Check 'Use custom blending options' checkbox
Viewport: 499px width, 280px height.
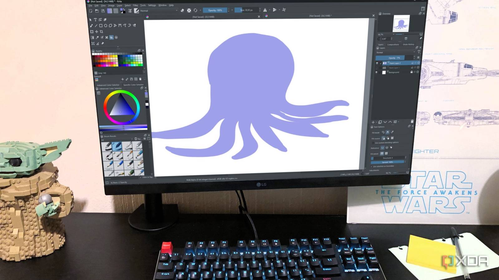pyautogui.click(x=373, y=142)
